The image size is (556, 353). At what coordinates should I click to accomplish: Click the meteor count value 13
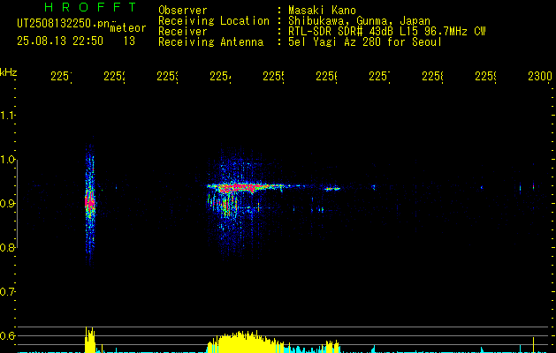point(129,41)
